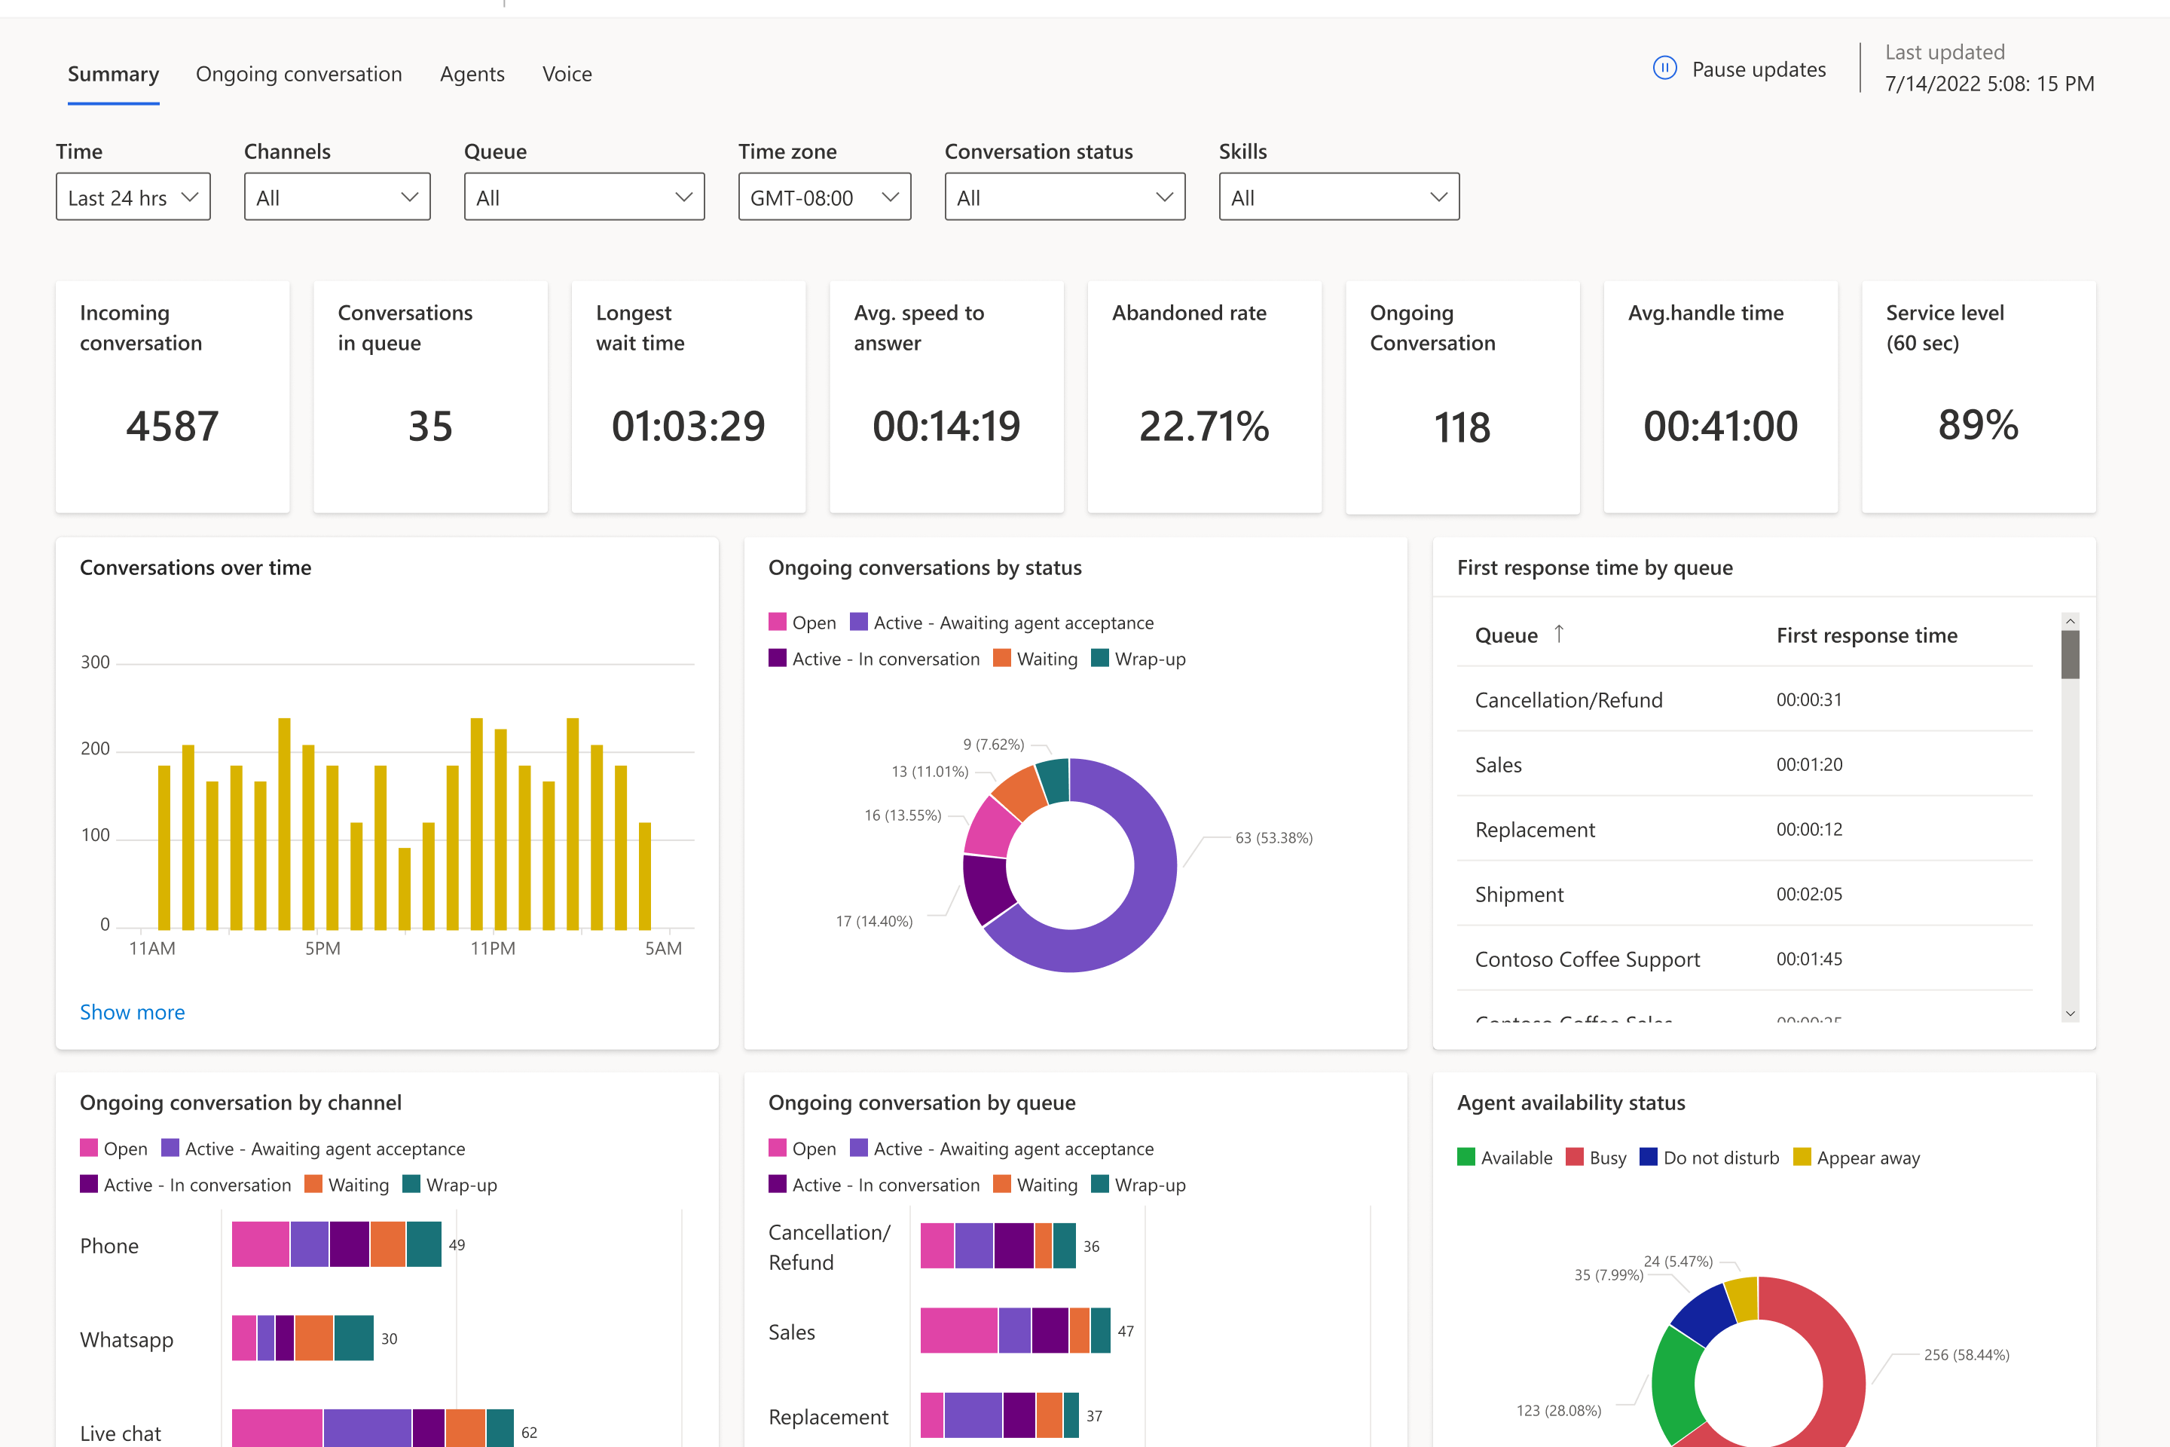Click the pause icon next to Pause updates
The height and width of the screenshot is (1447, 2170).
(1664, 69)
